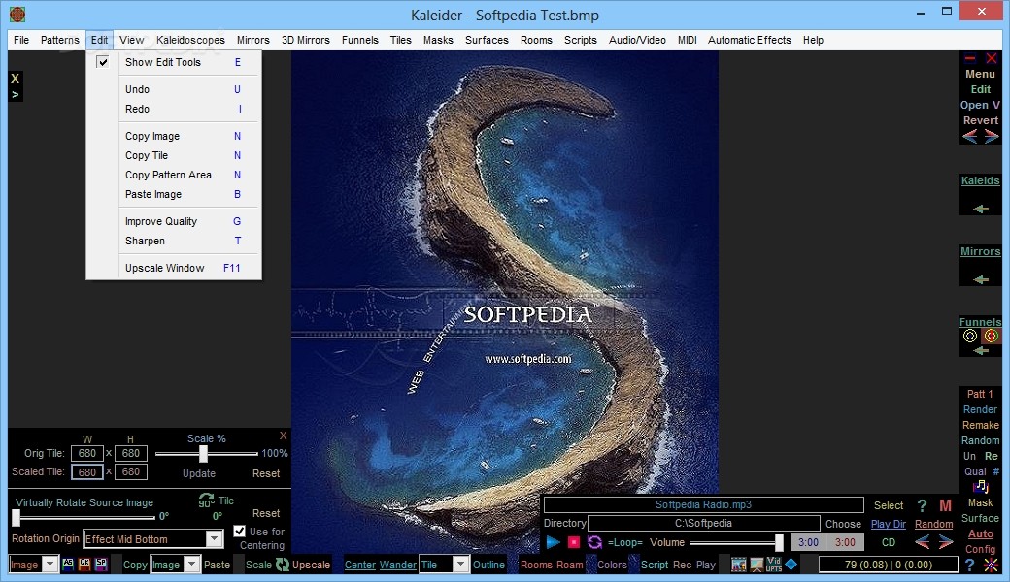Viewport: 1010px width, 582px height.
Task: Open the Copy Image dropdown
Action: (191, 564)
